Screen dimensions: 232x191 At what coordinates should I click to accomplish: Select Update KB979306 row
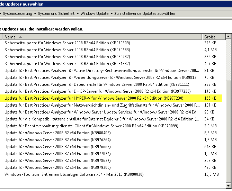coord(111,167)
